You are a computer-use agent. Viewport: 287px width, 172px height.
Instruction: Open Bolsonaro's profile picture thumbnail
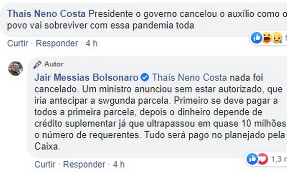pos(15,69)
